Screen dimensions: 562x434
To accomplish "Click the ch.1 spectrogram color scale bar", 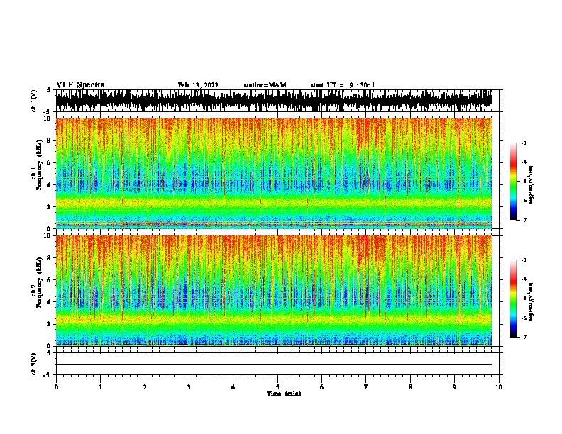I will tap(514, 182).
